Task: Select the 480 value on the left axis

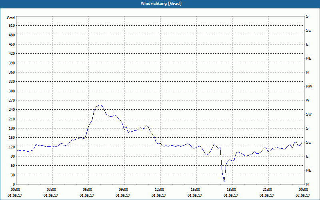Action: click(12, 35)
